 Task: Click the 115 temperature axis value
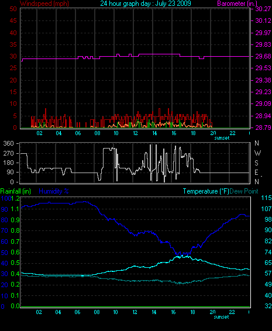(x=266, y=198)
